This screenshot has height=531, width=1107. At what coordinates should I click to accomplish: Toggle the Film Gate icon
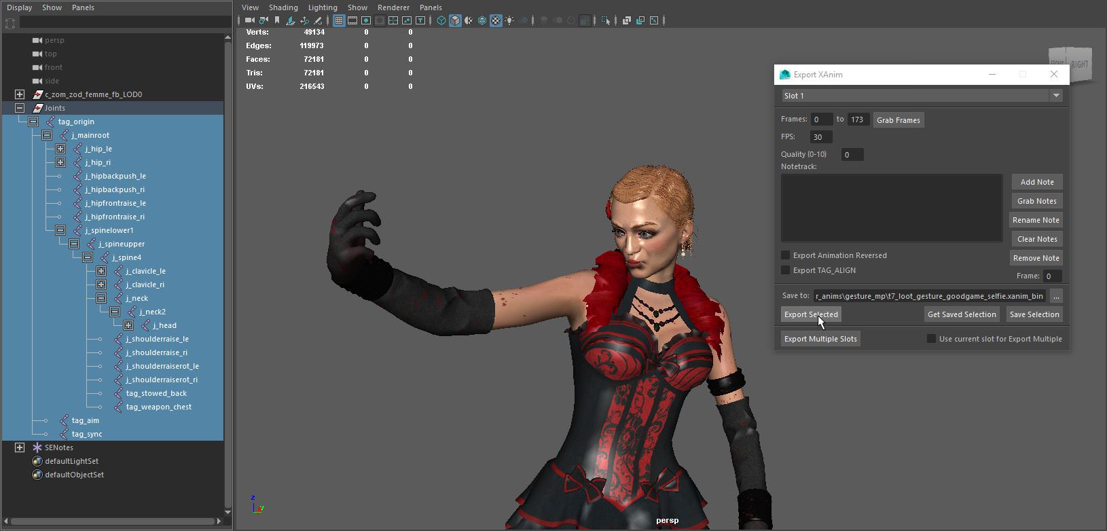click(x=352, y=20)
